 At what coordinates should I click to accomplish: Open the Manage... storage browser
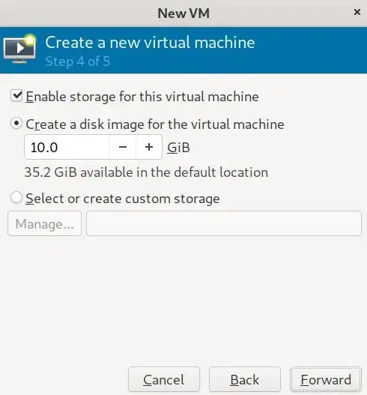(44, 223)
